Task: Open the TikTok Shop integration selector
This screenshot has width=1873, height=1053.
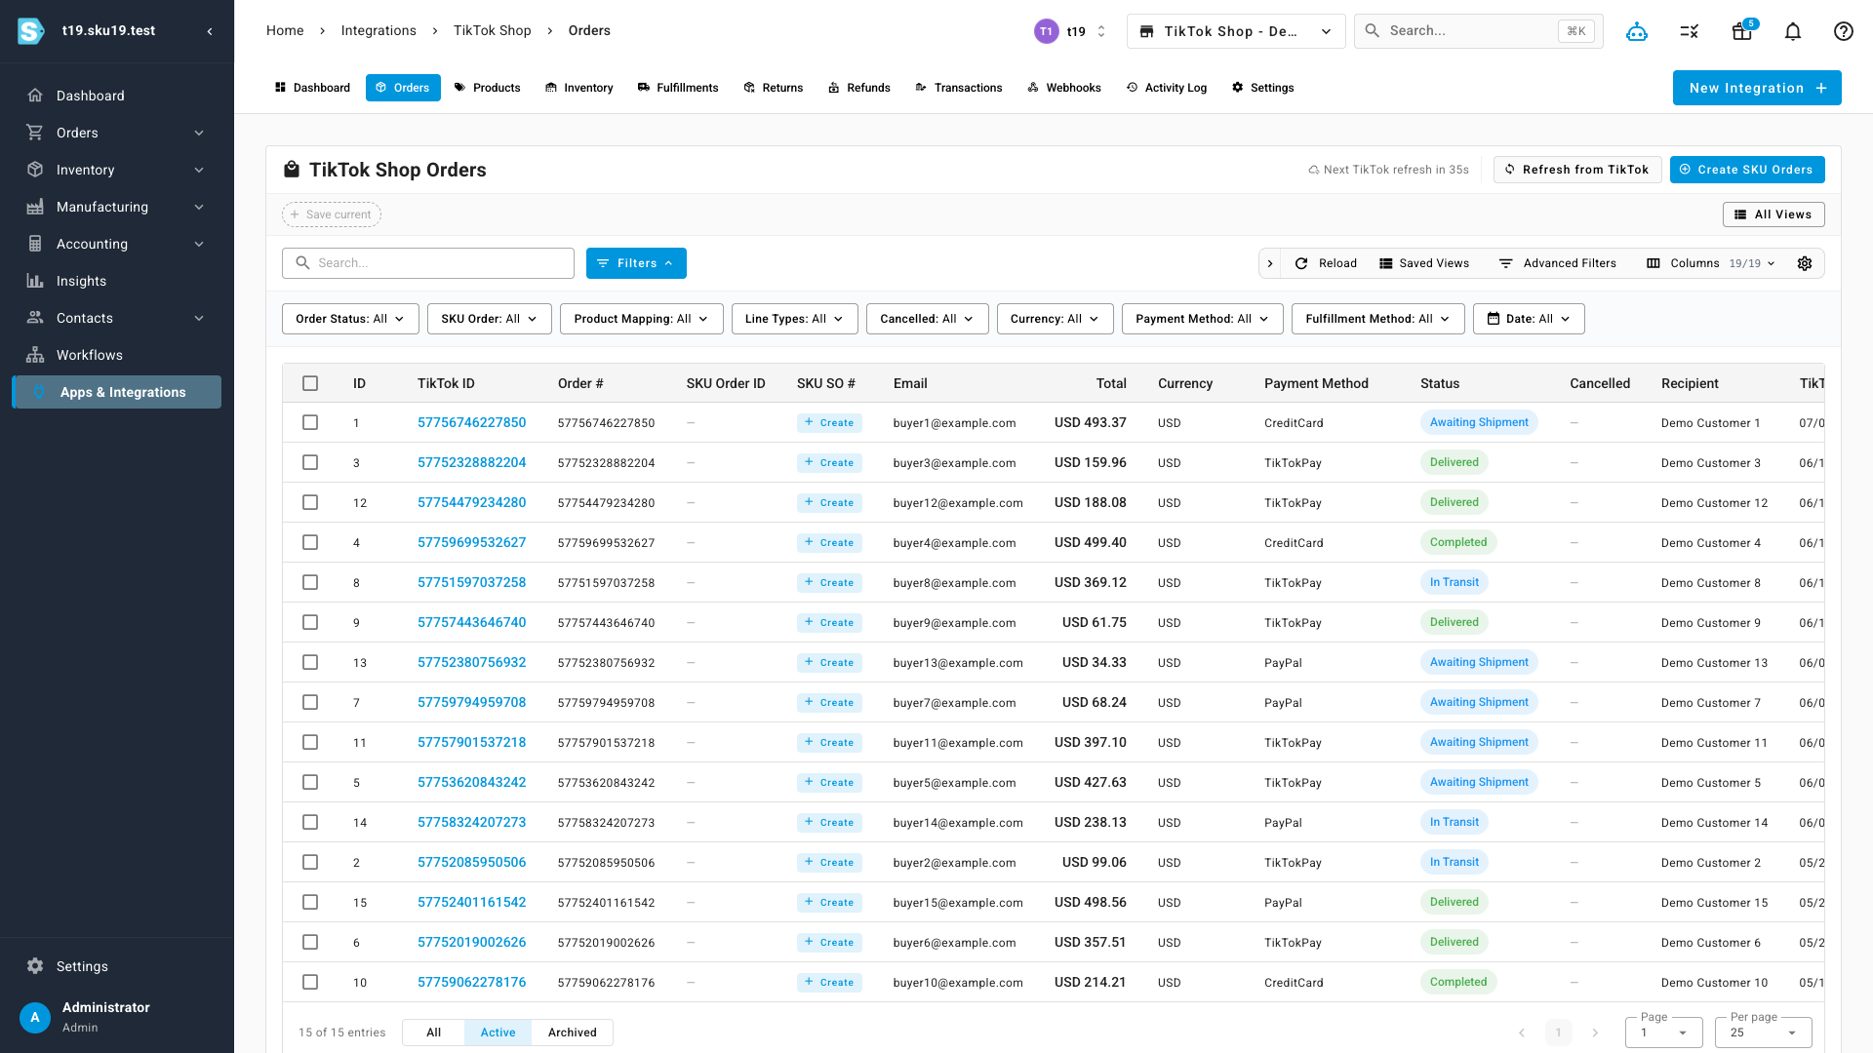Action: (x=1236, y=31)
